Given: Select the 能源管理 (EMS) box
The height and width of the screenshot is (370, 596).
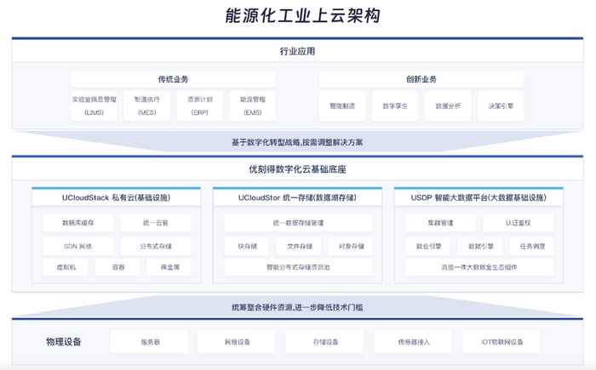Looking at the screenshot, I should tap(252, 106).
